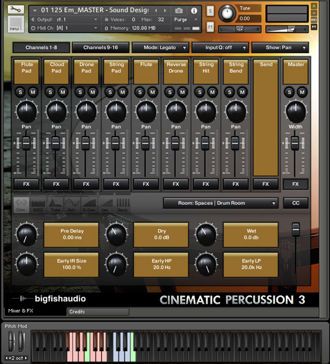Open the instrument info icon

(194, 10)
